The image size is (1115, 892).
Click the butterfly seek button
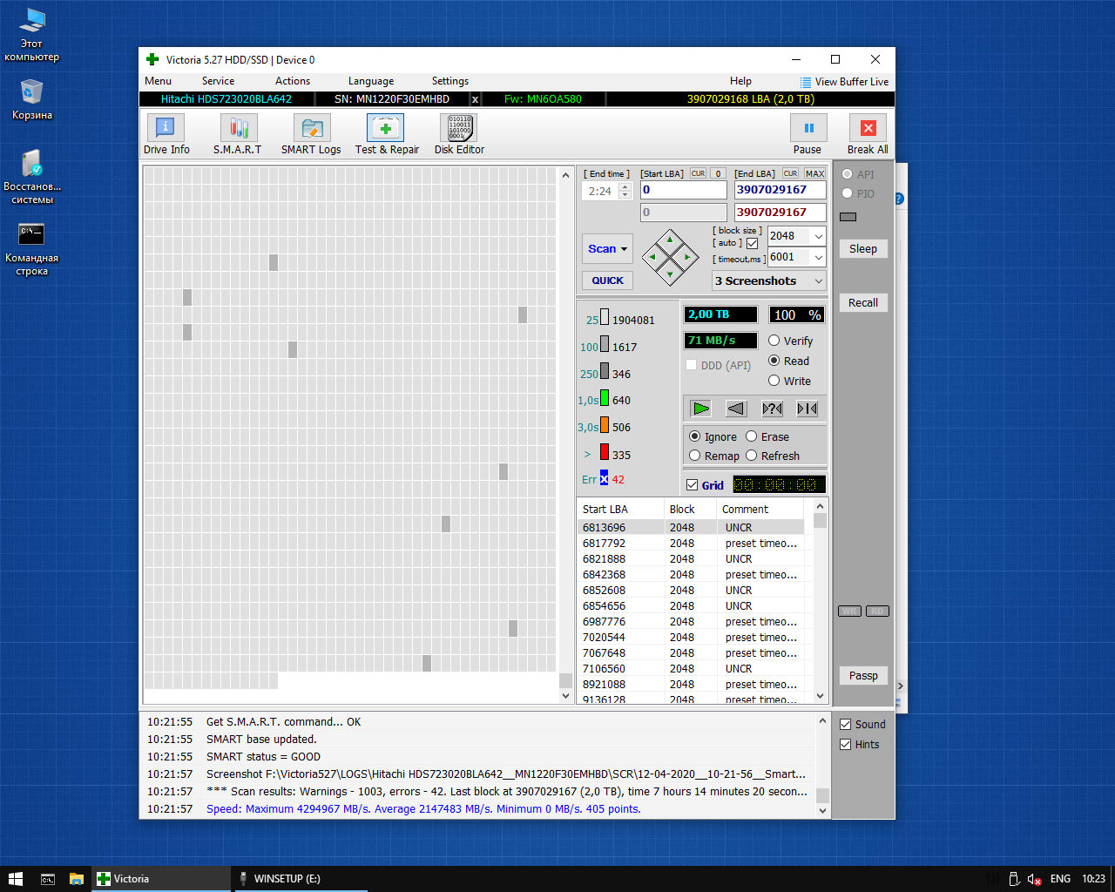(808, 409)
